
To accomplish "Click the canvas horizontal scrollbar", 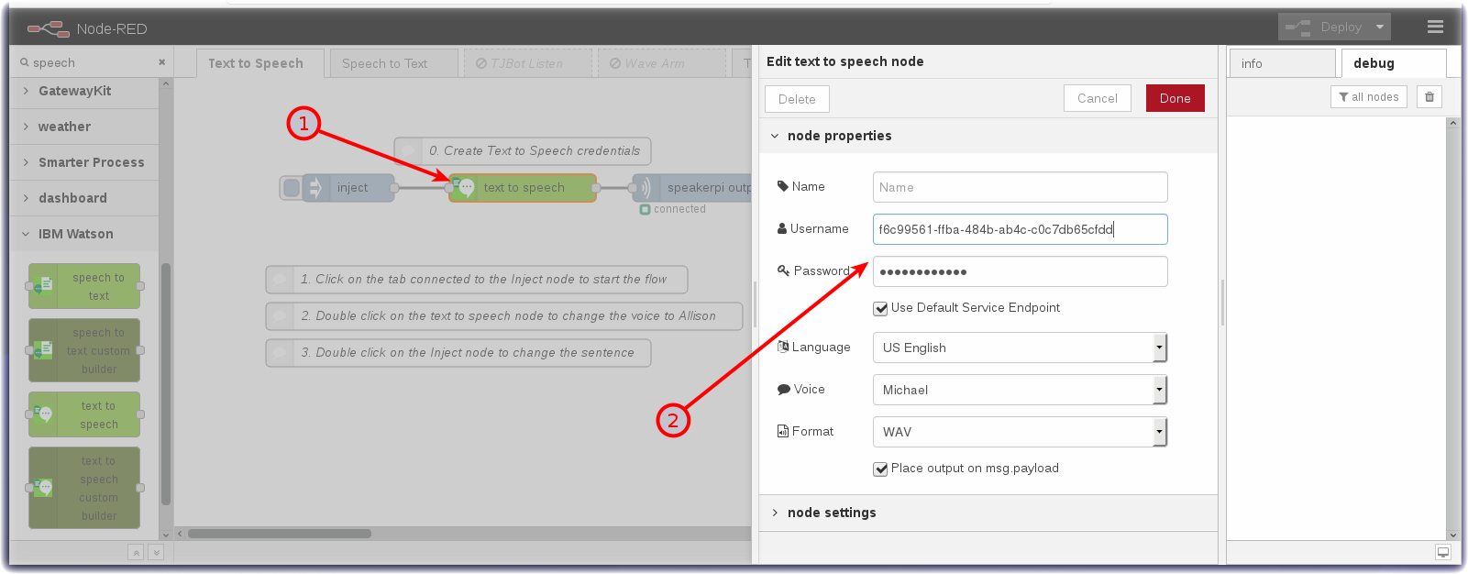I will 280,534.
